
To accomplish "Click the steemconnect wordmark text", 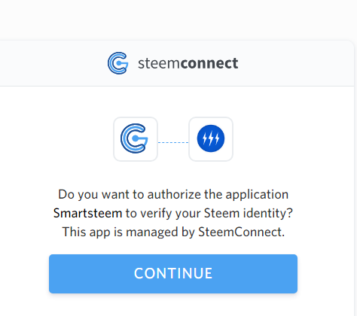I will click(188, 63).
